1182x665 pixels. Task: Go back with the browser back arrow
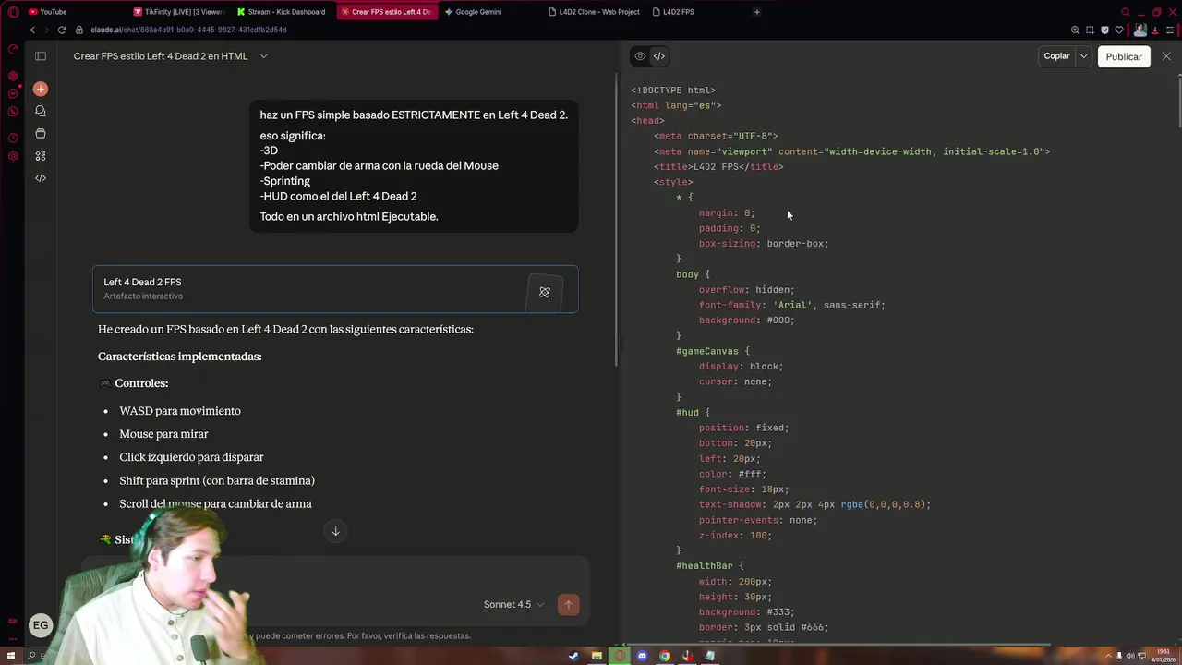coord(32,30)
